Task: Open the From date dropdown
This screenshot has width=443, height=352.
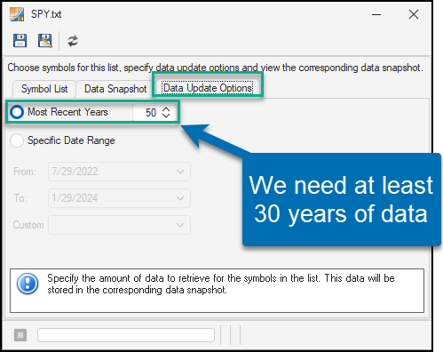Action: (x=119, y=172)
